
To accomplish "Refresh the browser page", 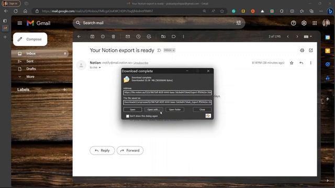I will [16, 11].
